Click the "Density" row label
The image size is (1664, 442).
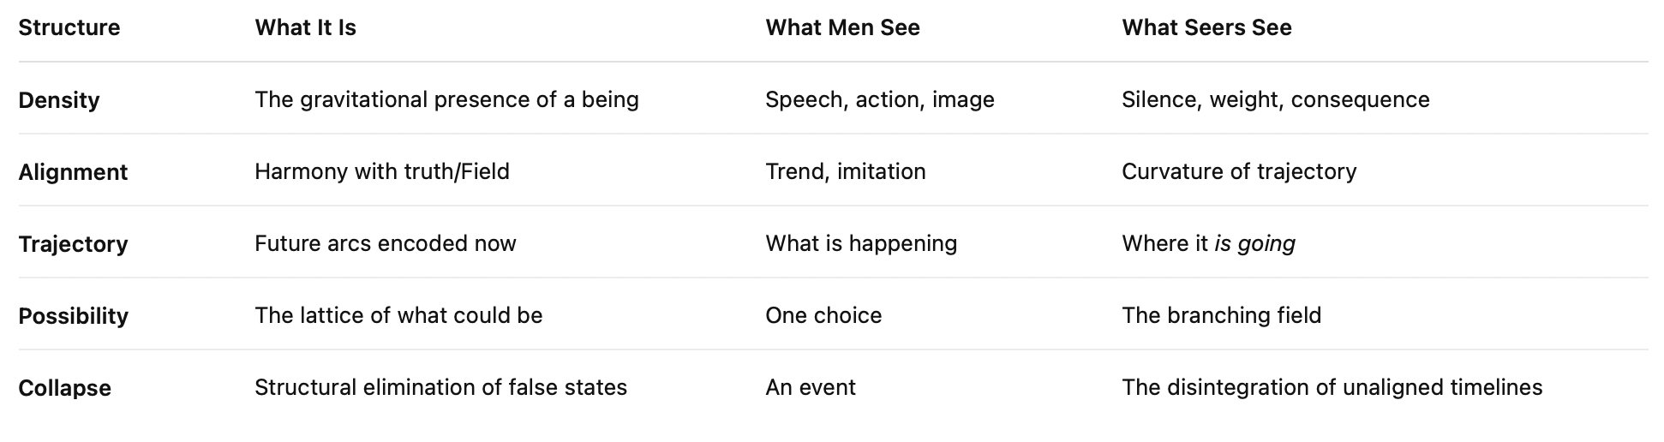pos(59,100)
